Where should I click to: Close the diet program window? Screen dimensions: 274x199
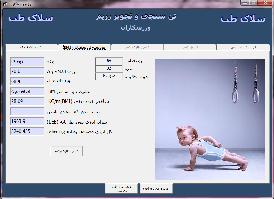coord(265,3)
